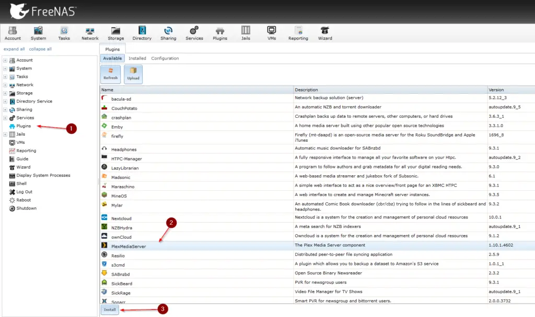Open Account in the top toolbar

13,33
